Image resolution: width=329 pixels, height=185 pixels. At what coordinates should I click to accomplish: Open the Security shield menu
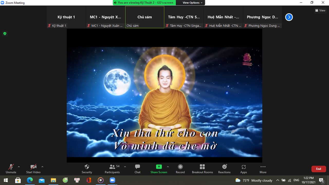pyautogui.click(x=87, y=169)
